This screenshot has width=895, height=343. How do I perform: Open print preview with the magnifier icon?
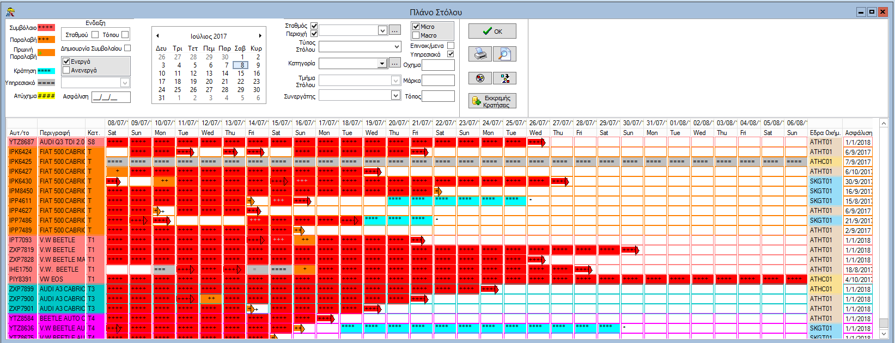504,54
